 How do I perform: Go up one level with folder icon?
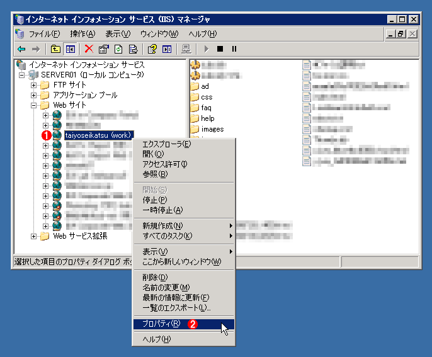[x=55, y=49]
